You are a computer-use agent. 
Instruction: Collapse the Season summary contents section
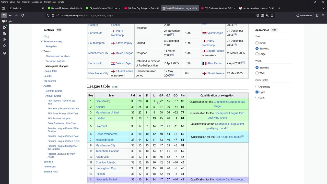pos(41,41)
